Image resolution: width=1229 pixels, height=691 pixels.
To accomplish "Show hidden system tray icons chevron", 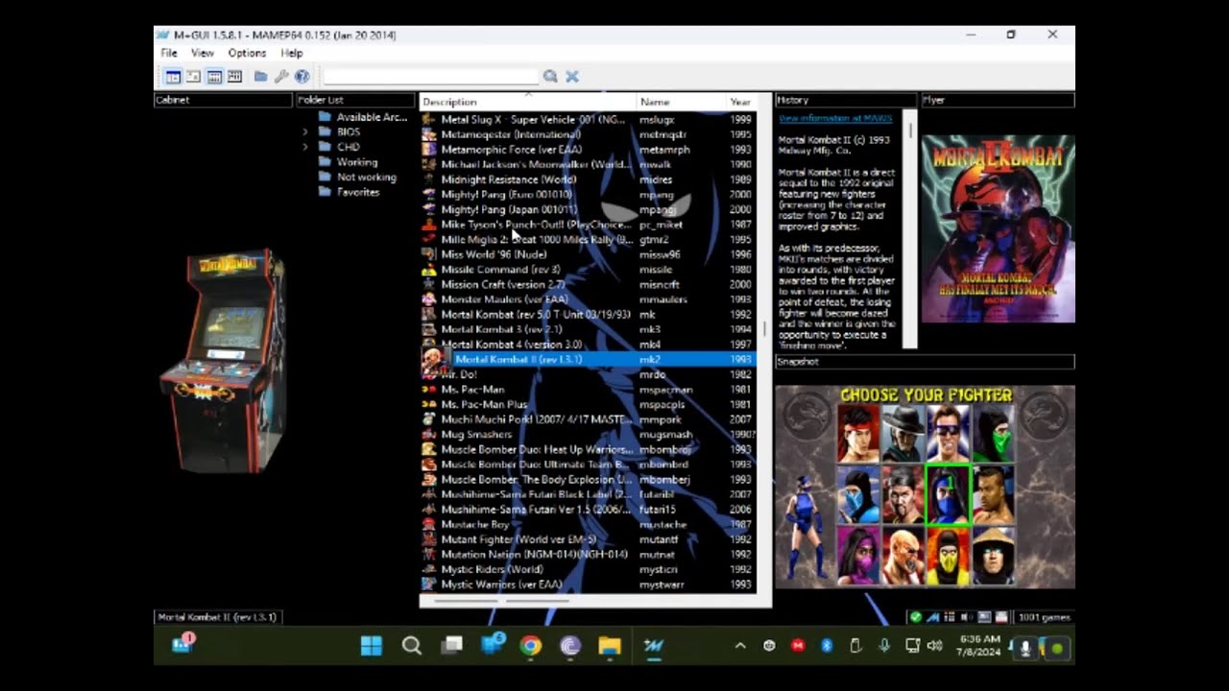I will pos(740,646).
